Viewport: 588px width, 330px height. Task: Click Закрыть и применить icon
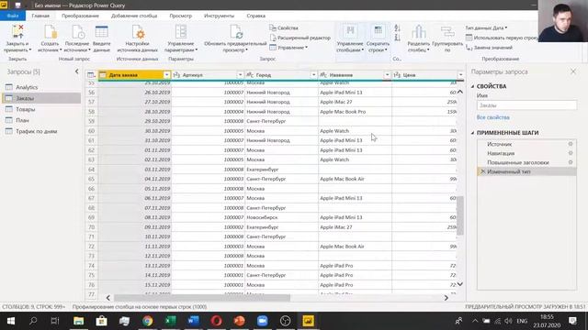pos(17,32)
